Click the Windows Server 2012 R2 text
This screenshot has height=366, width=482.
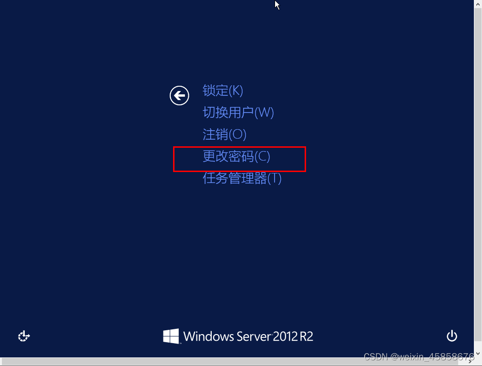248,336
